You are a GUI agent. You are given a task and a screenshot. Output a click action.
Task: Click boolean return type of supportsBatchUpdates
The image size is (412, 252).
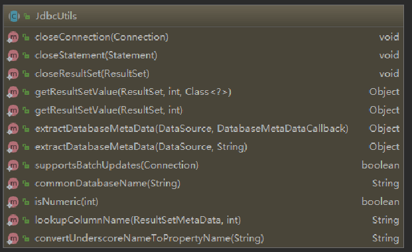pos(380,165)
